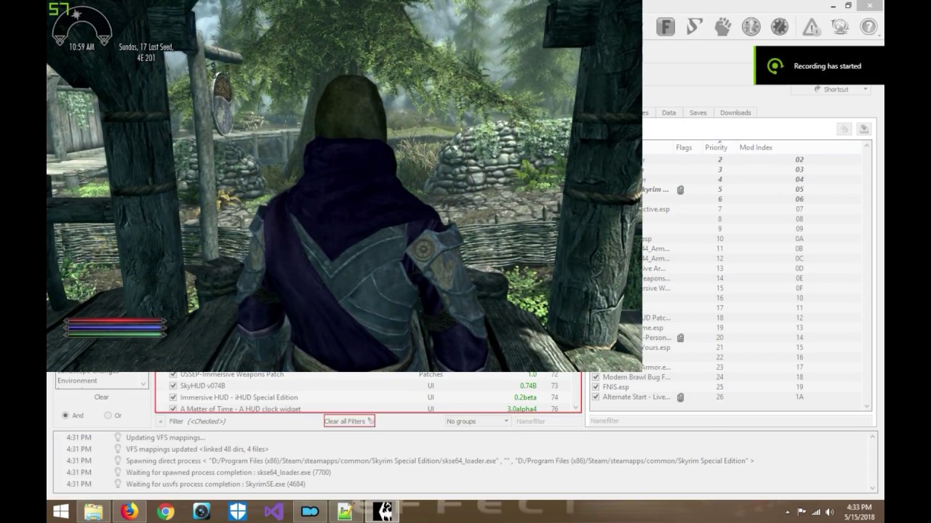The height and width of the screenshot is (523, 931).
Task: Open the No groups dropdown
Action: 477,421
